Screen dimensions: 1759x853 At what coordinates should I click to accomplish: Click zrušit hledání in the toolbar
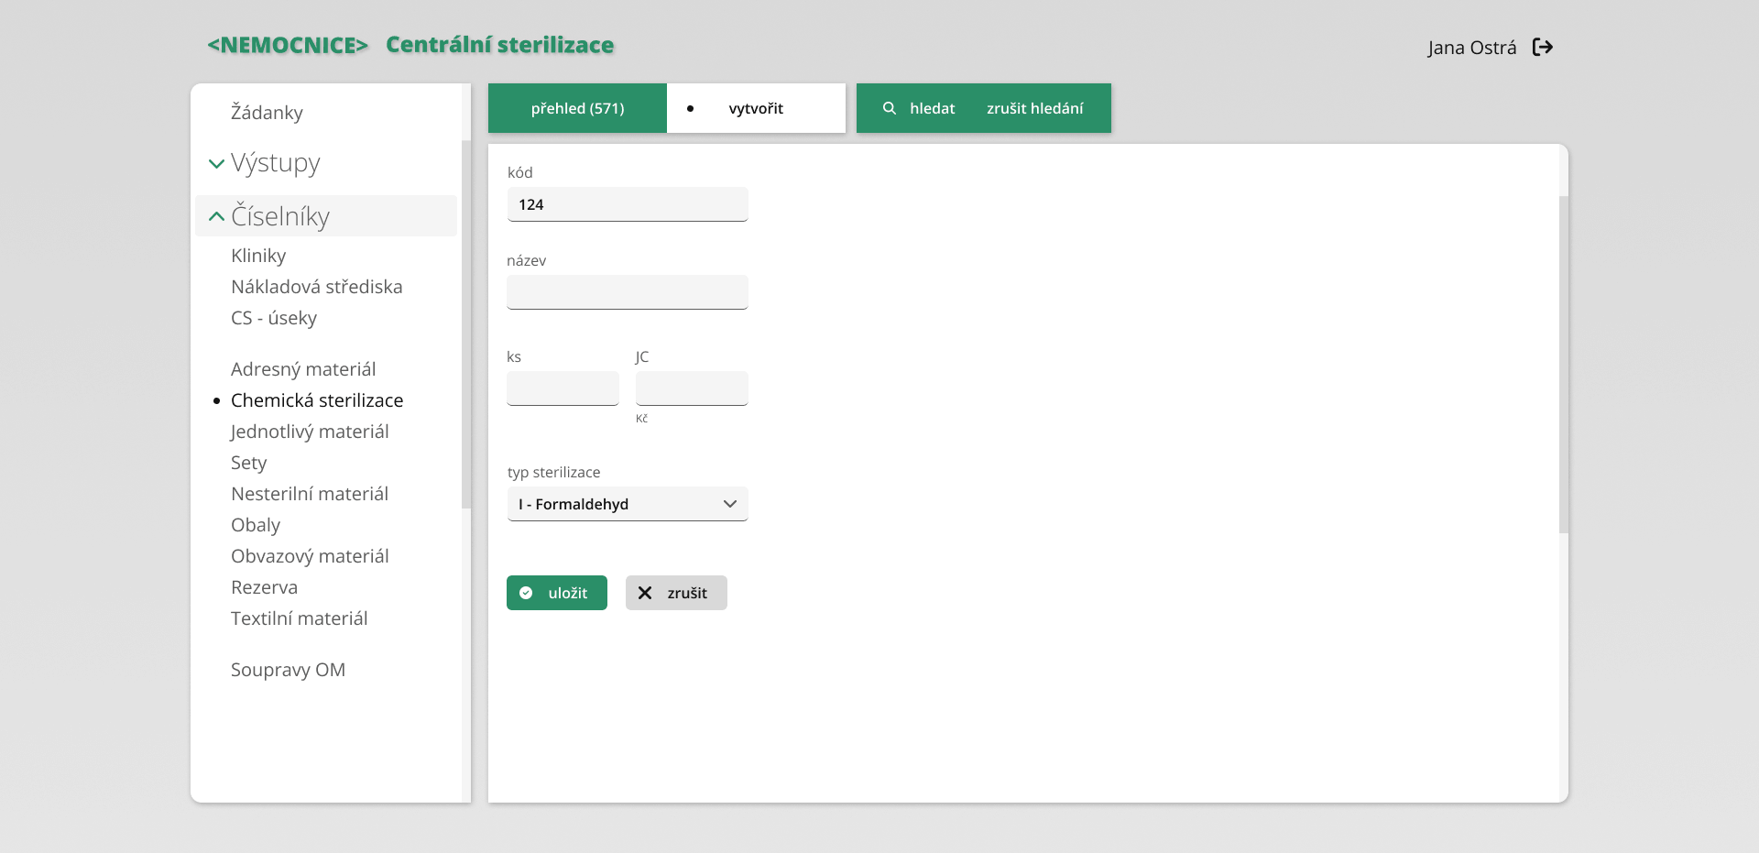point(1034,108)
